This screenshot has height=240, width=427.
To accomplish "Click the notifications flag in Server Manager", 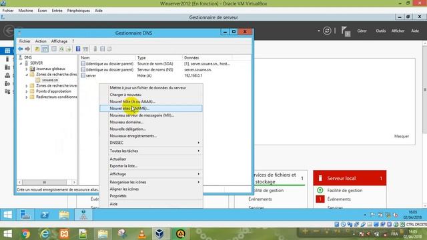I will 346,31.
